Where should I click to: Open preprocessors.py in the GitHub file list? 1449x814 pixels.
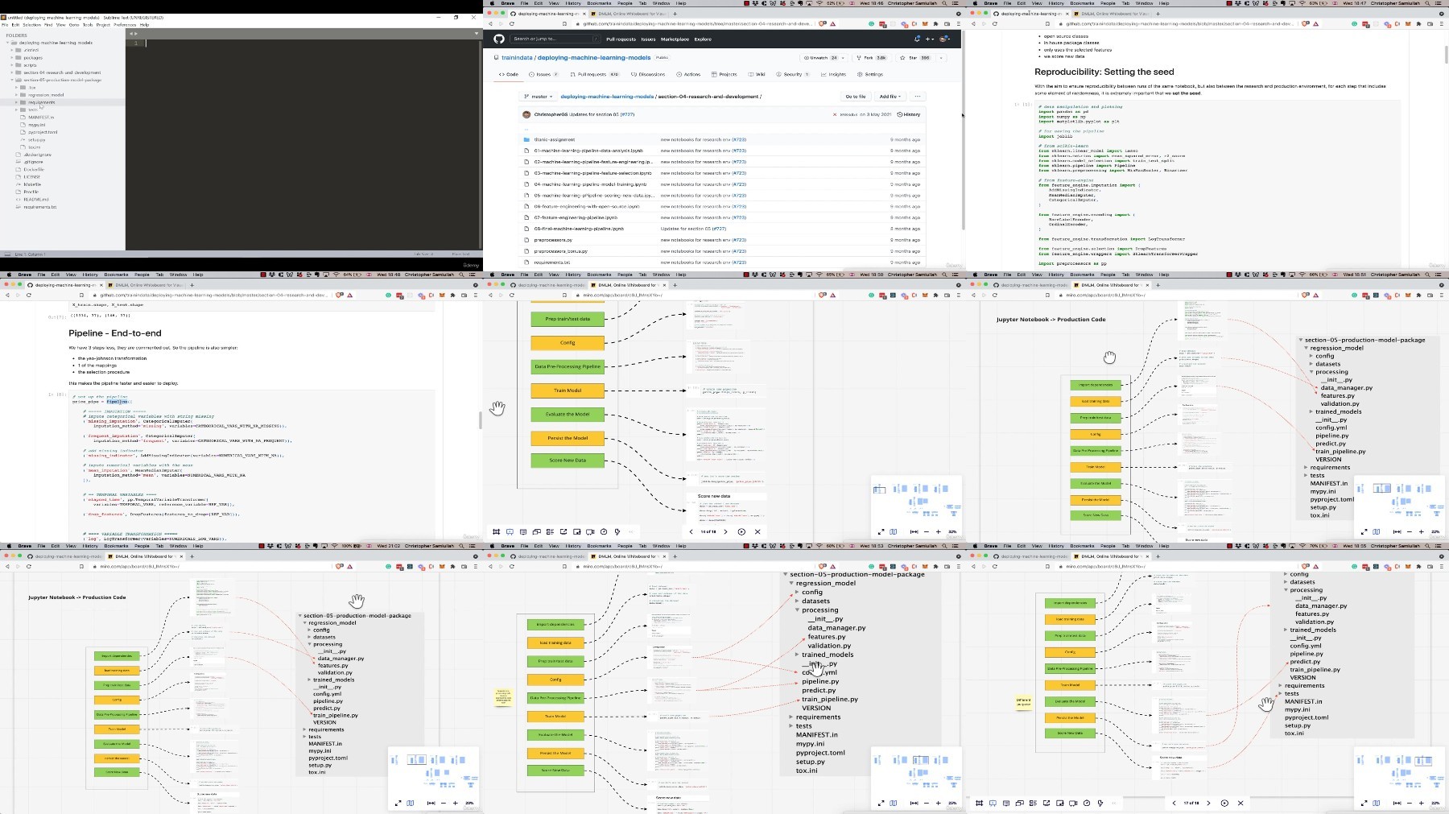pos(553,240)
